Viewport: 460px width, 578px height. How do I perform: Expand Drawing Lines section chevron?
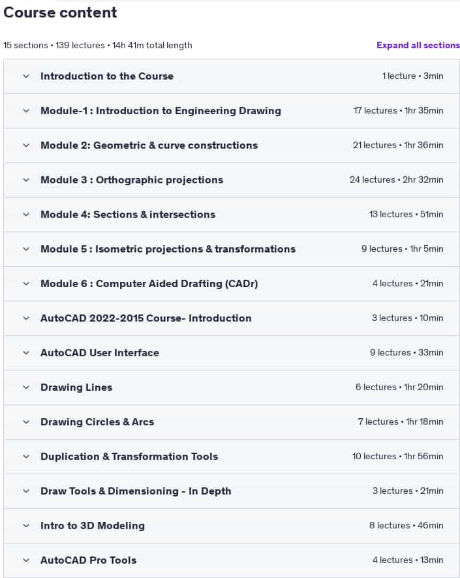point(26,388)
